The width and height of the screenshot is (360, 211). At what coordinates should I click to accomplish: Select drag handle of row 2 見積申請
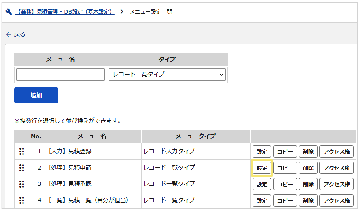coord(22,168)
